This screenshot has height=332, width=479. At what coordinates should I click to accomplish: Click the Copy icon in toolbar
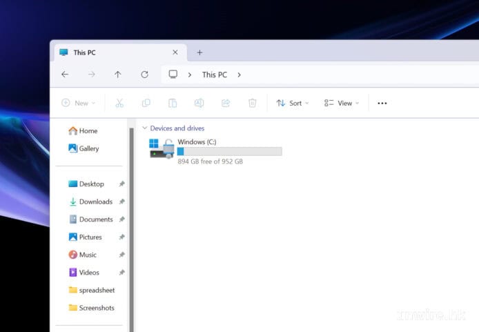click(146, 103)
